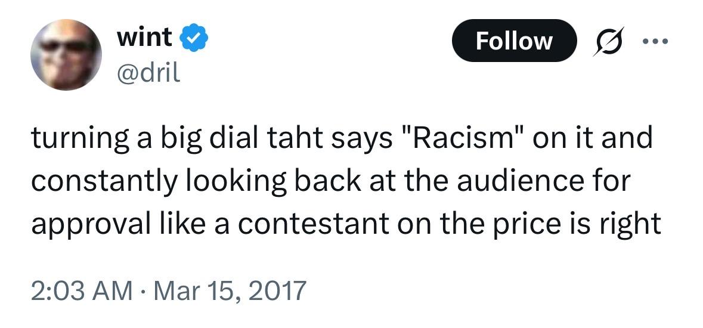The image size is (703, 328).
Task: Open the @dril handle link
Action: pyautogui.click(x=148, y=73)
